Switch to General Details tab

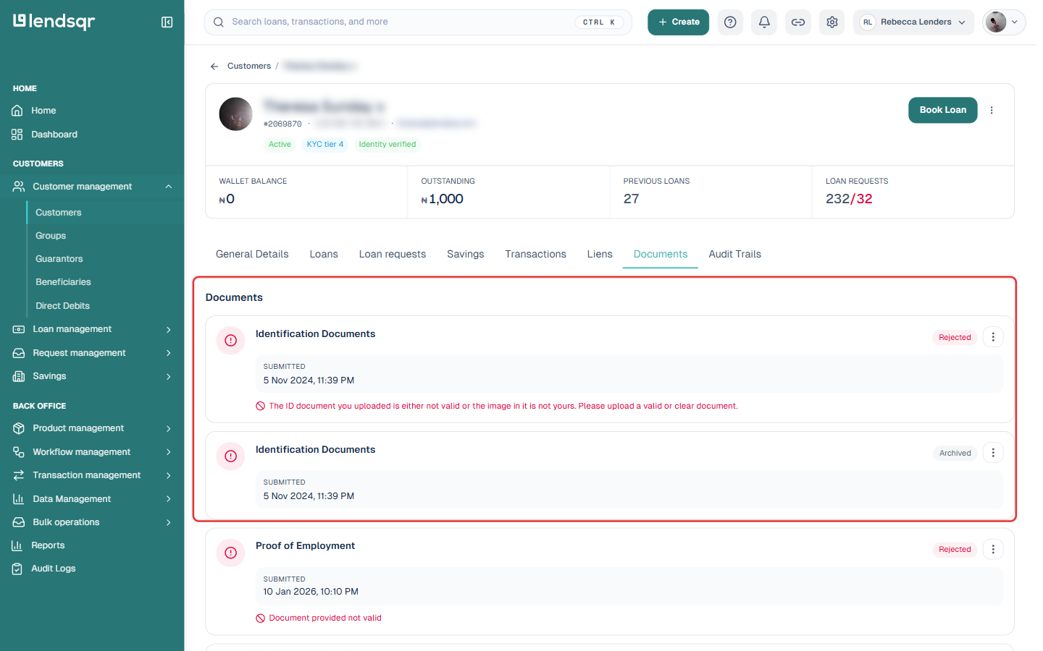pyautogui.click(x=252, y=254)
